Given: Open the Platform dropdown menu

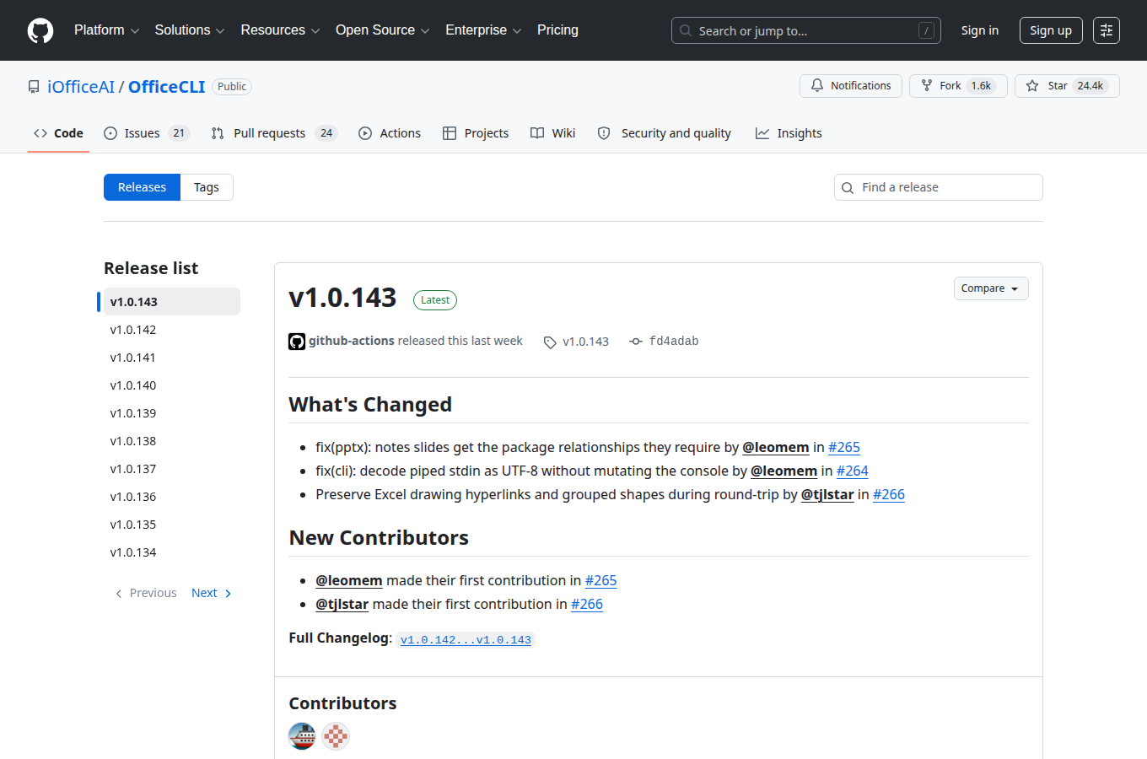Looking at the screenshot, I should click(107, 30).
